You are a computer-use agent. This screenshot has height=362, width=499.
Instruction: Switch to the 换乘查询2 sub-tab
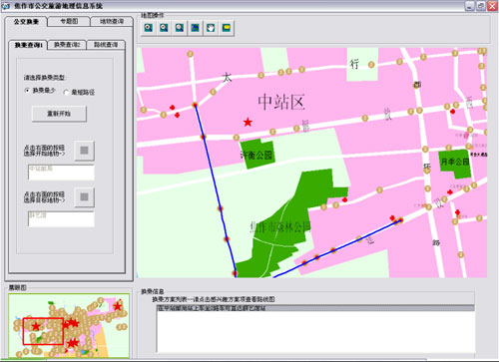point(67,45)
